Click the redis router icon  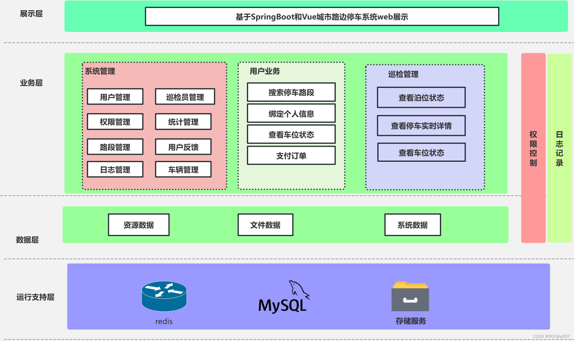164,296
